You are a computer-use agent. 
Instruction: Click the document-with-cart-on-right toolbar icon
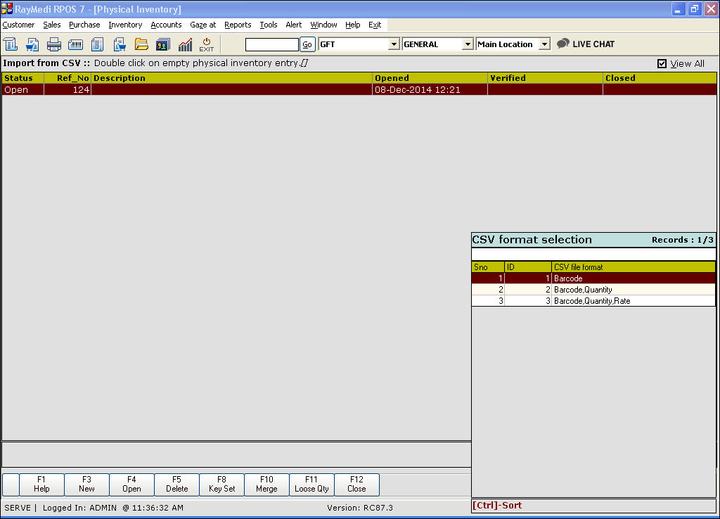pos(120,44)
